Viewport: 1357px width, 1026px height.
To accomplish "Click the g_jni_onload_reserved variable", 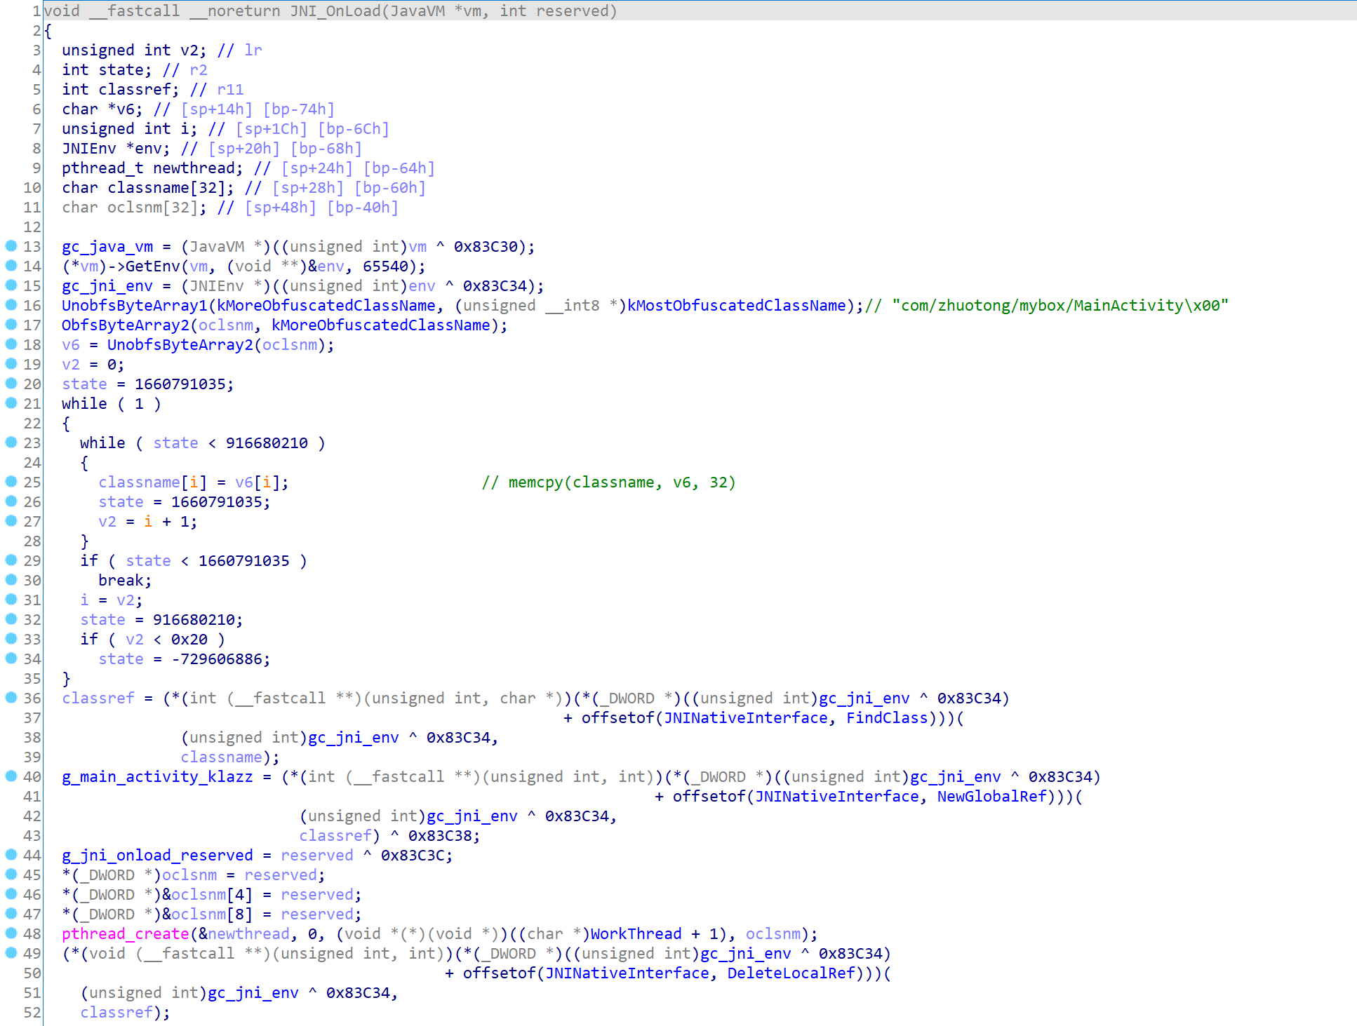I will click(157, 856).
